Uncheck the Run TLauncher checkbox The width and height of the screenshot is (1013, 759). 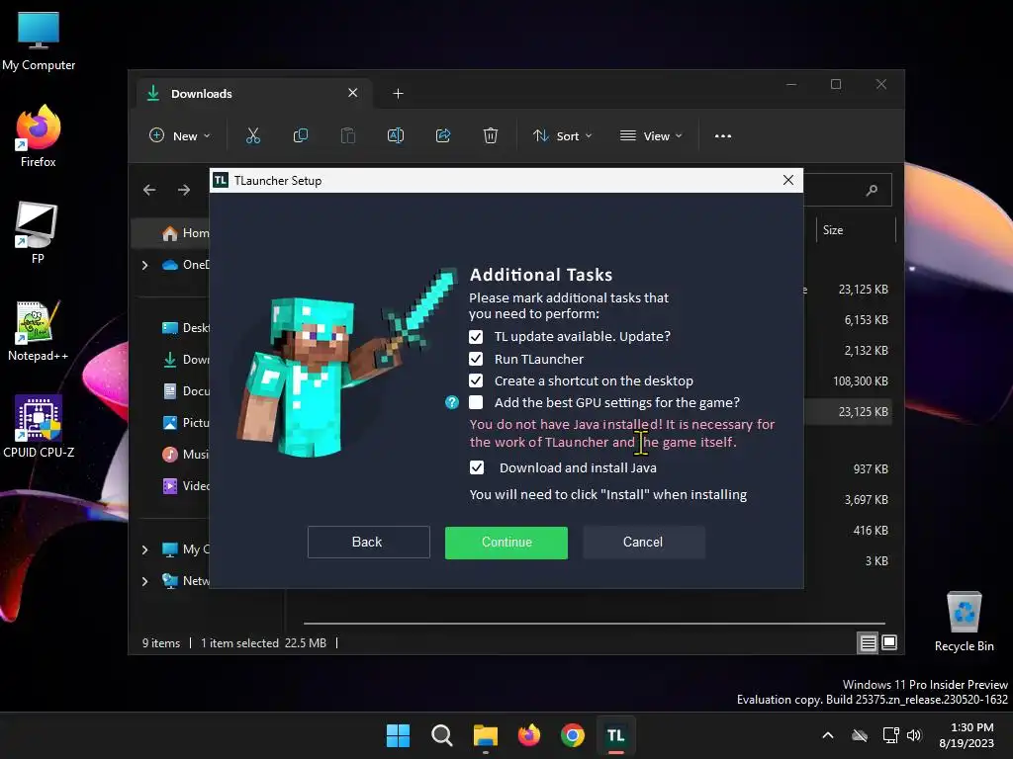(x=476, y=359)
